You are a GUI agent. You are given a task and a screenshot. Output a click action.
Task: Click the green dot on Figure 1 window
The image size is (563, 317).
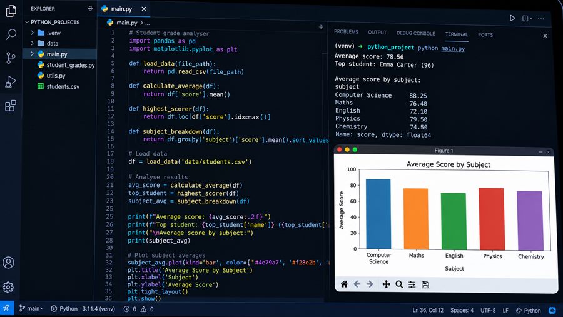pos(355,149)
